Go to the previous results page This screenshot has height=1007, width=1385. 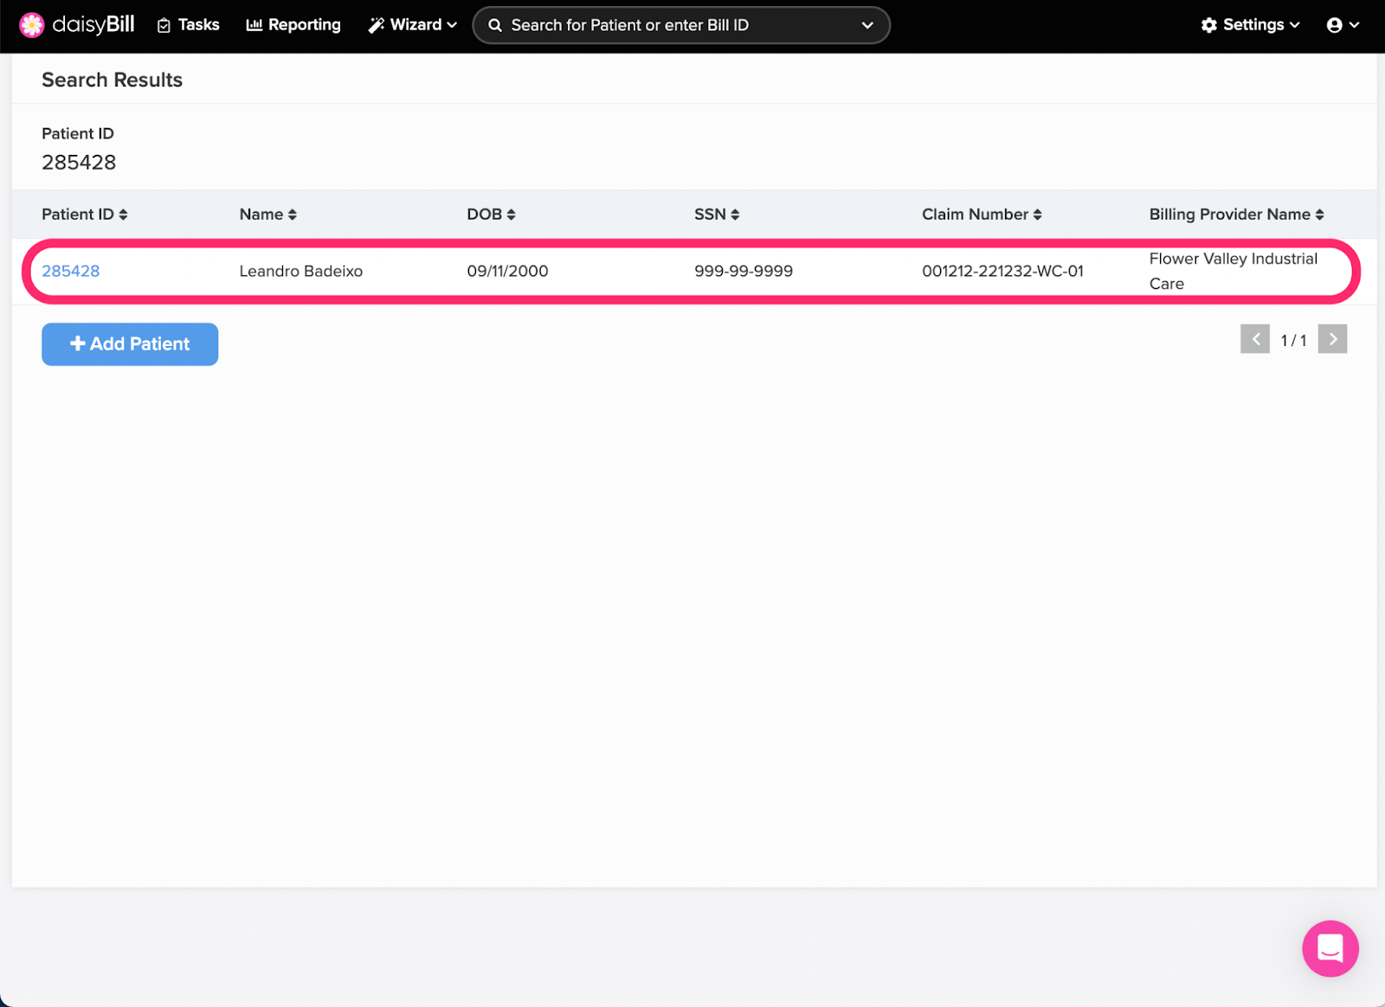click(1255, 339)
